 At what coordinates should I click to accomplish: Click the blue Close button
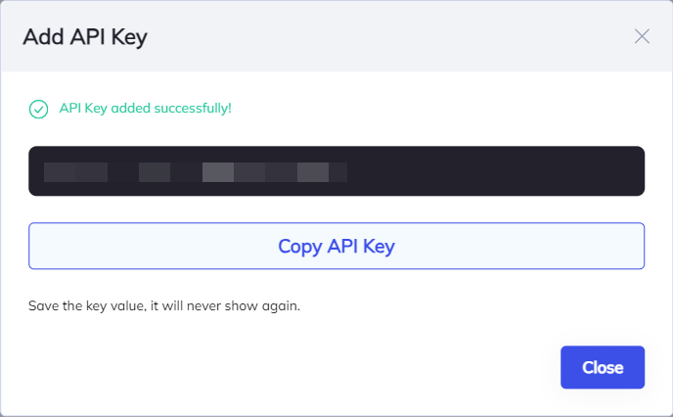[x=602, y=367]
